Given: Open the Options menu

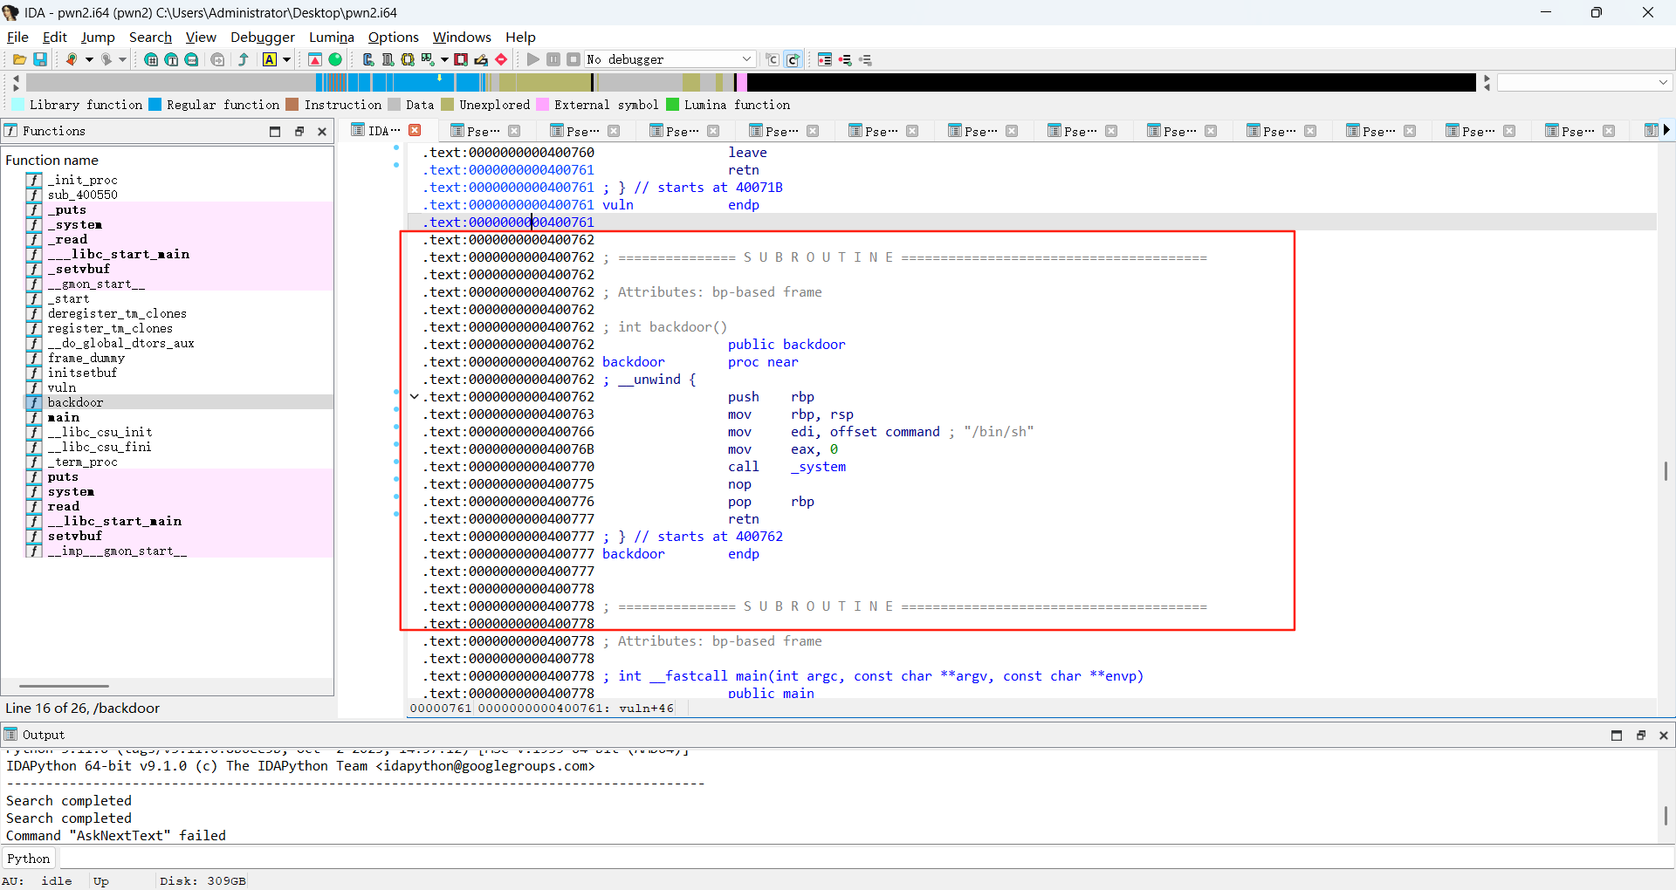Looking at the screenshot, I should [394, 37].
